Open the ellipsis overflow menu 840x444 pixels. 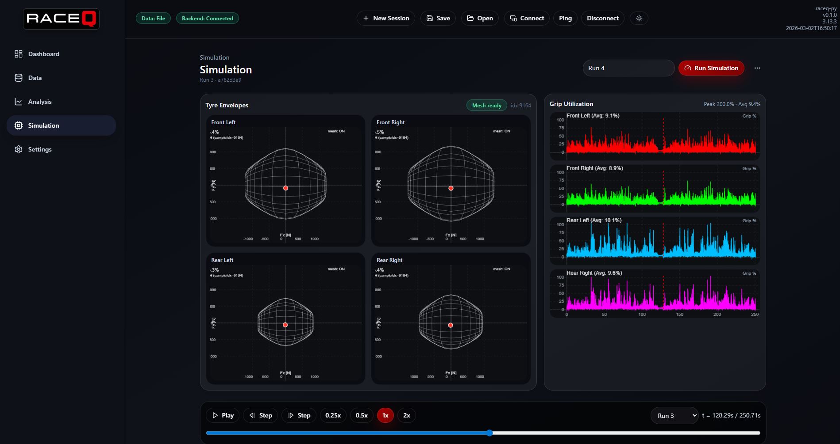tap(757, 68)
